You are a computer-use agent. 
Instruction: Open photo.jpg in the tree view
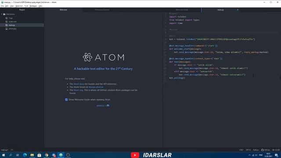click(x=13, y=29)
